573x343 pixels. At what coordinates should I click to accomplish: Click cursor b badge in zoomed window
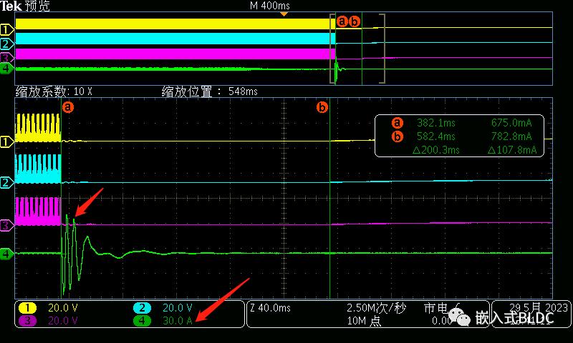[x=322, y=107]
